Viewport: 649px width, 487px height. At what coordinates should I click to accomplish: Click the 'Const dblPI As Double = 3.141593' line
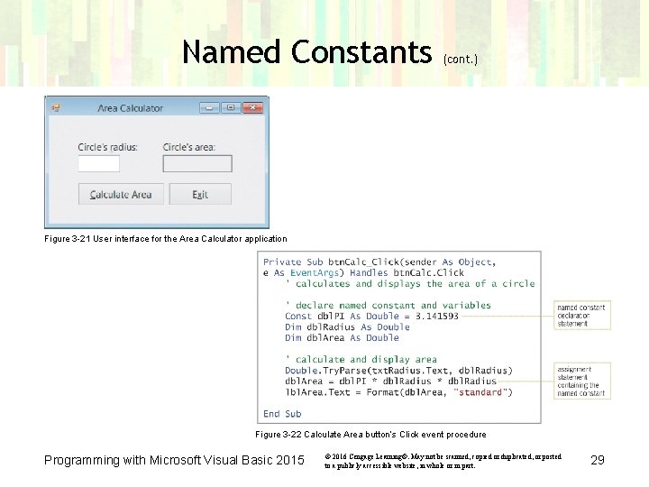click(x=371, y=317)
